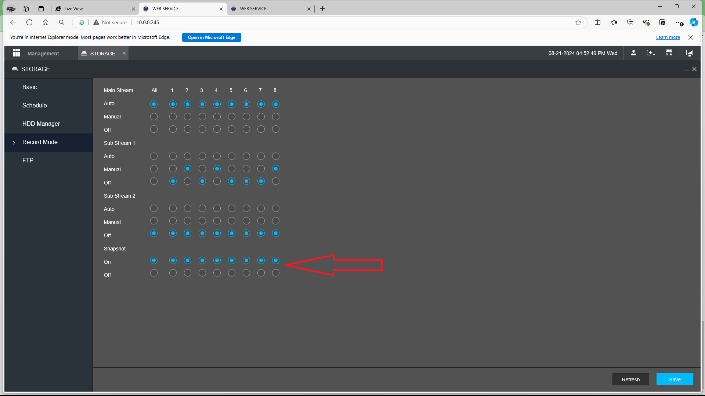Reload the page with refresh icon
705x396 pixels.
(29, 22)
